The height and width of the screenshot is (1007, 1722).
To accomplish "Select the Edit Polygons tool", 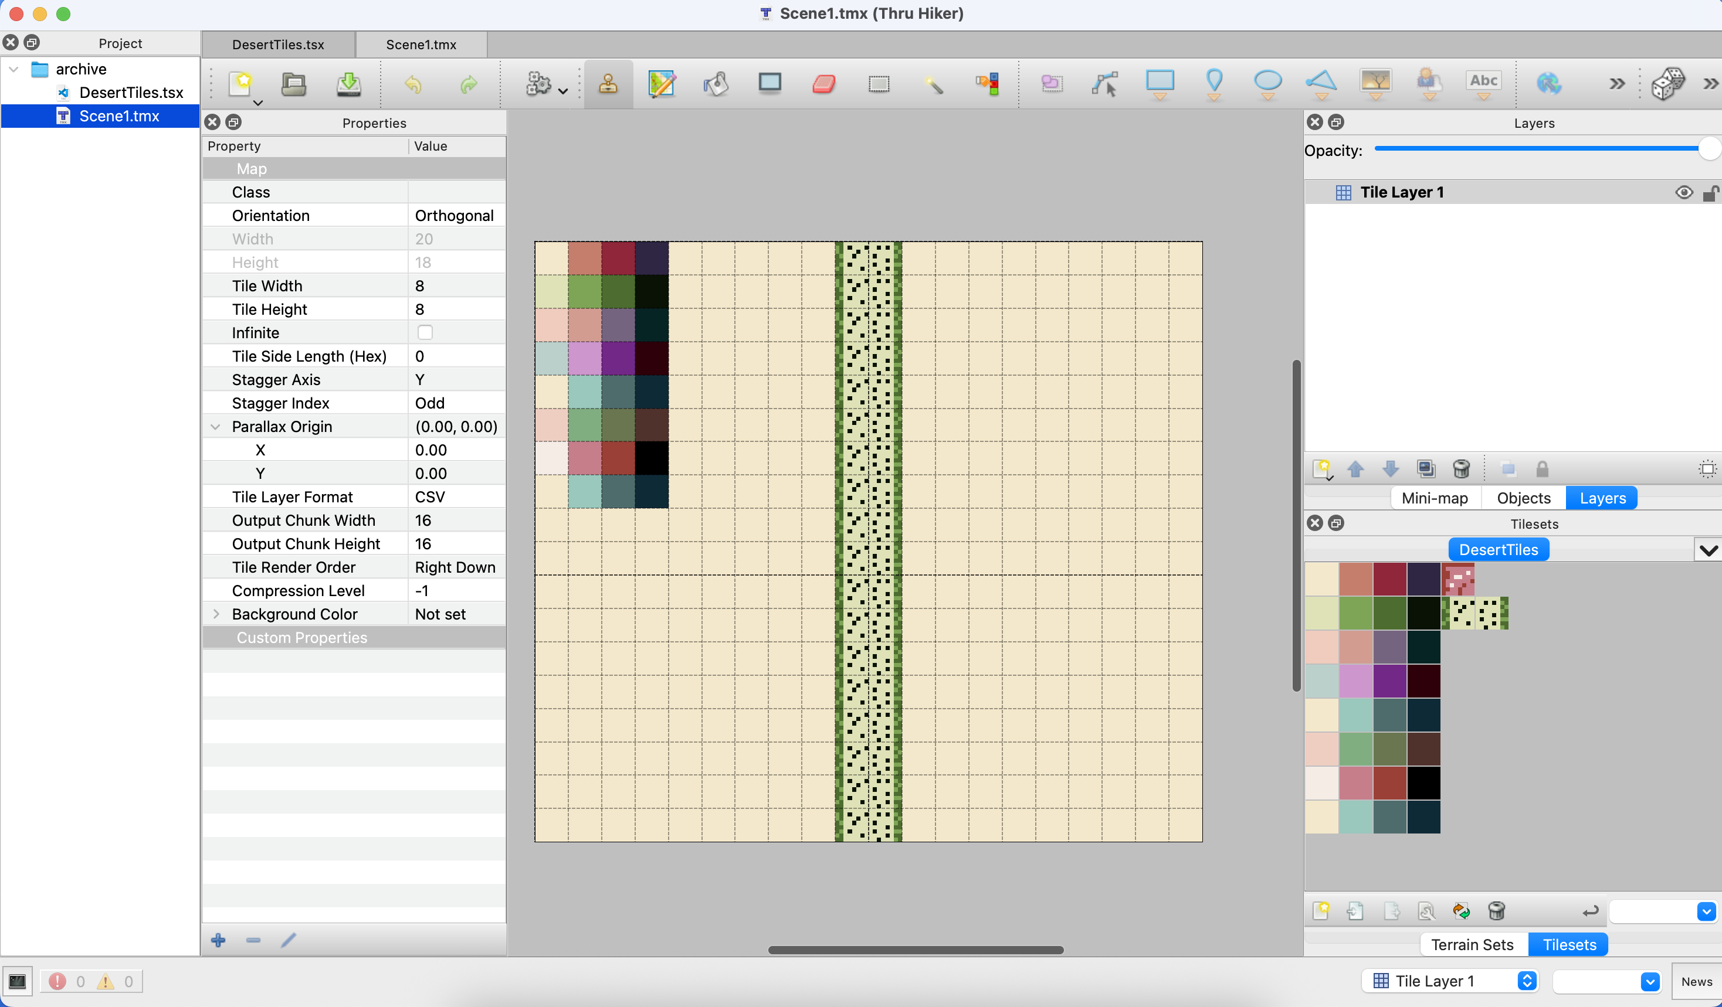I will [1105, 84].
